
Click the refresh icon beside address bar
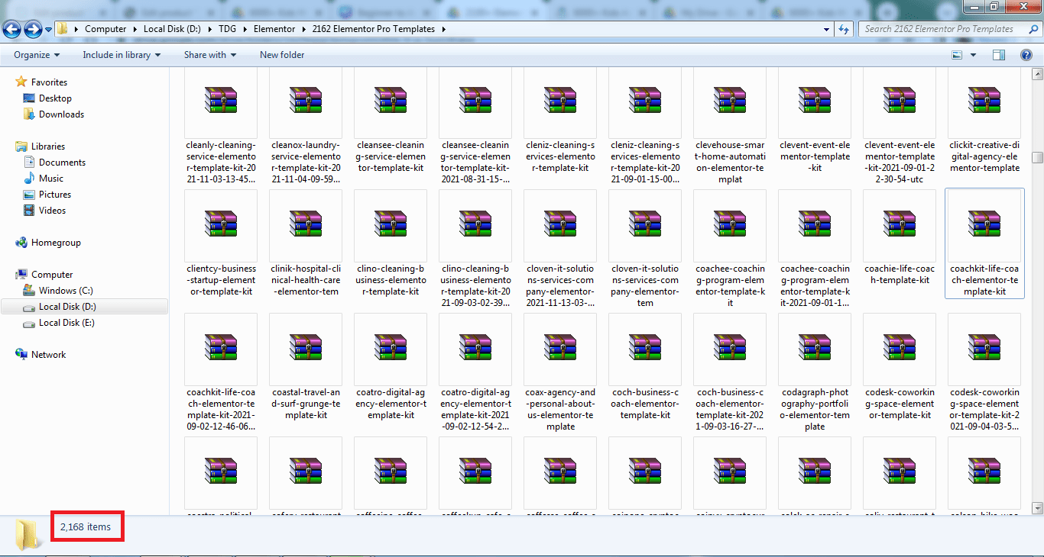[844, 29]
